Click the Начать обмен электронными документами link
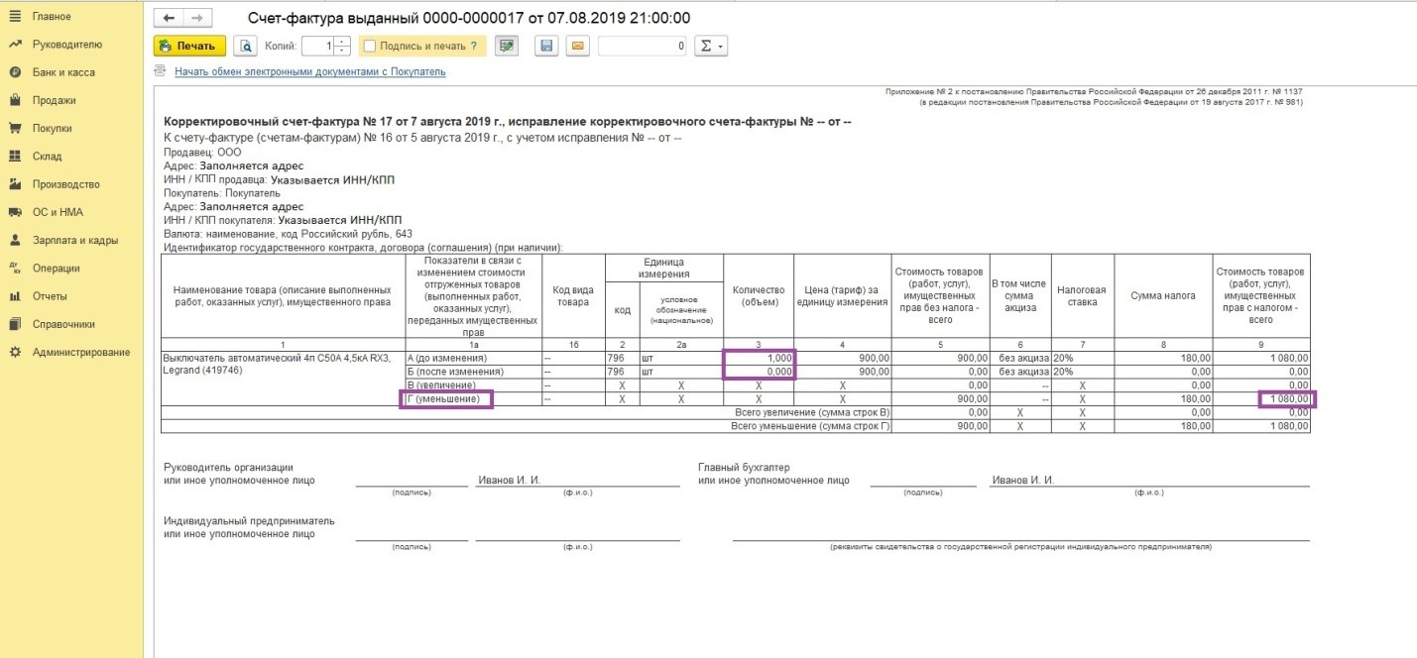The height and width of the screenshot is (658, 1417). click(x=309, y=71)
